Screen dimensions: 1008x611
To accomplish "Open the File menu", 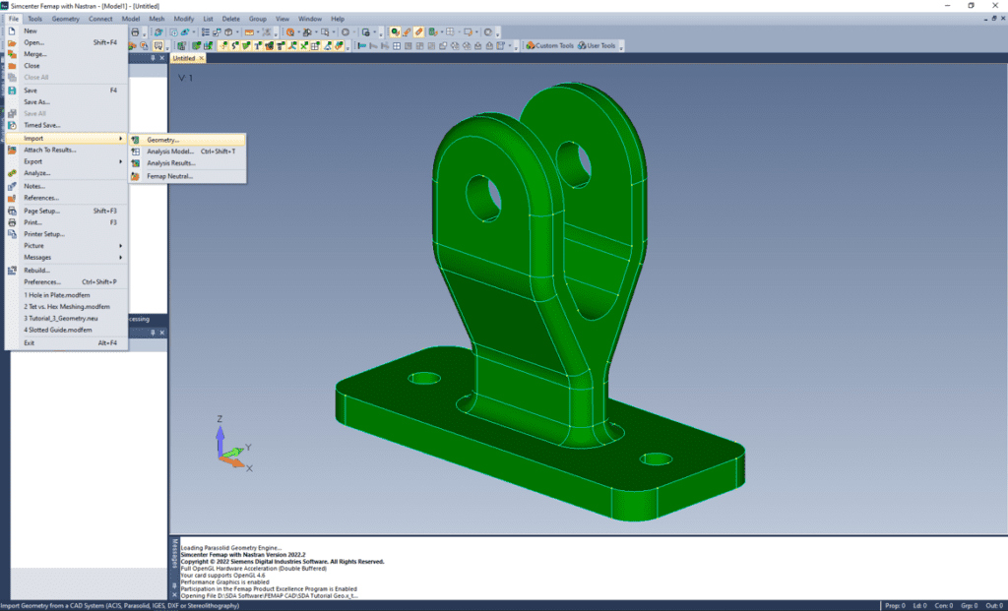I will [x=14, y=19].
